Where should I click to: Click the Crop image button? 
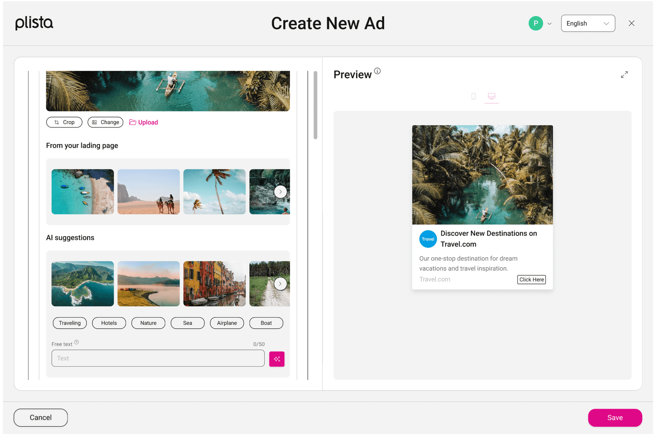click(64, 122)
